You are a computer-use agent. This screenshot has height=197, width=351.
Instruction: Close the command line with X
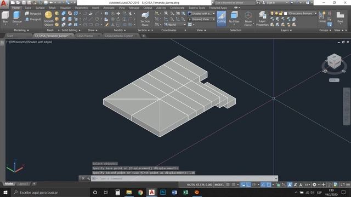[x=83, y=178]
